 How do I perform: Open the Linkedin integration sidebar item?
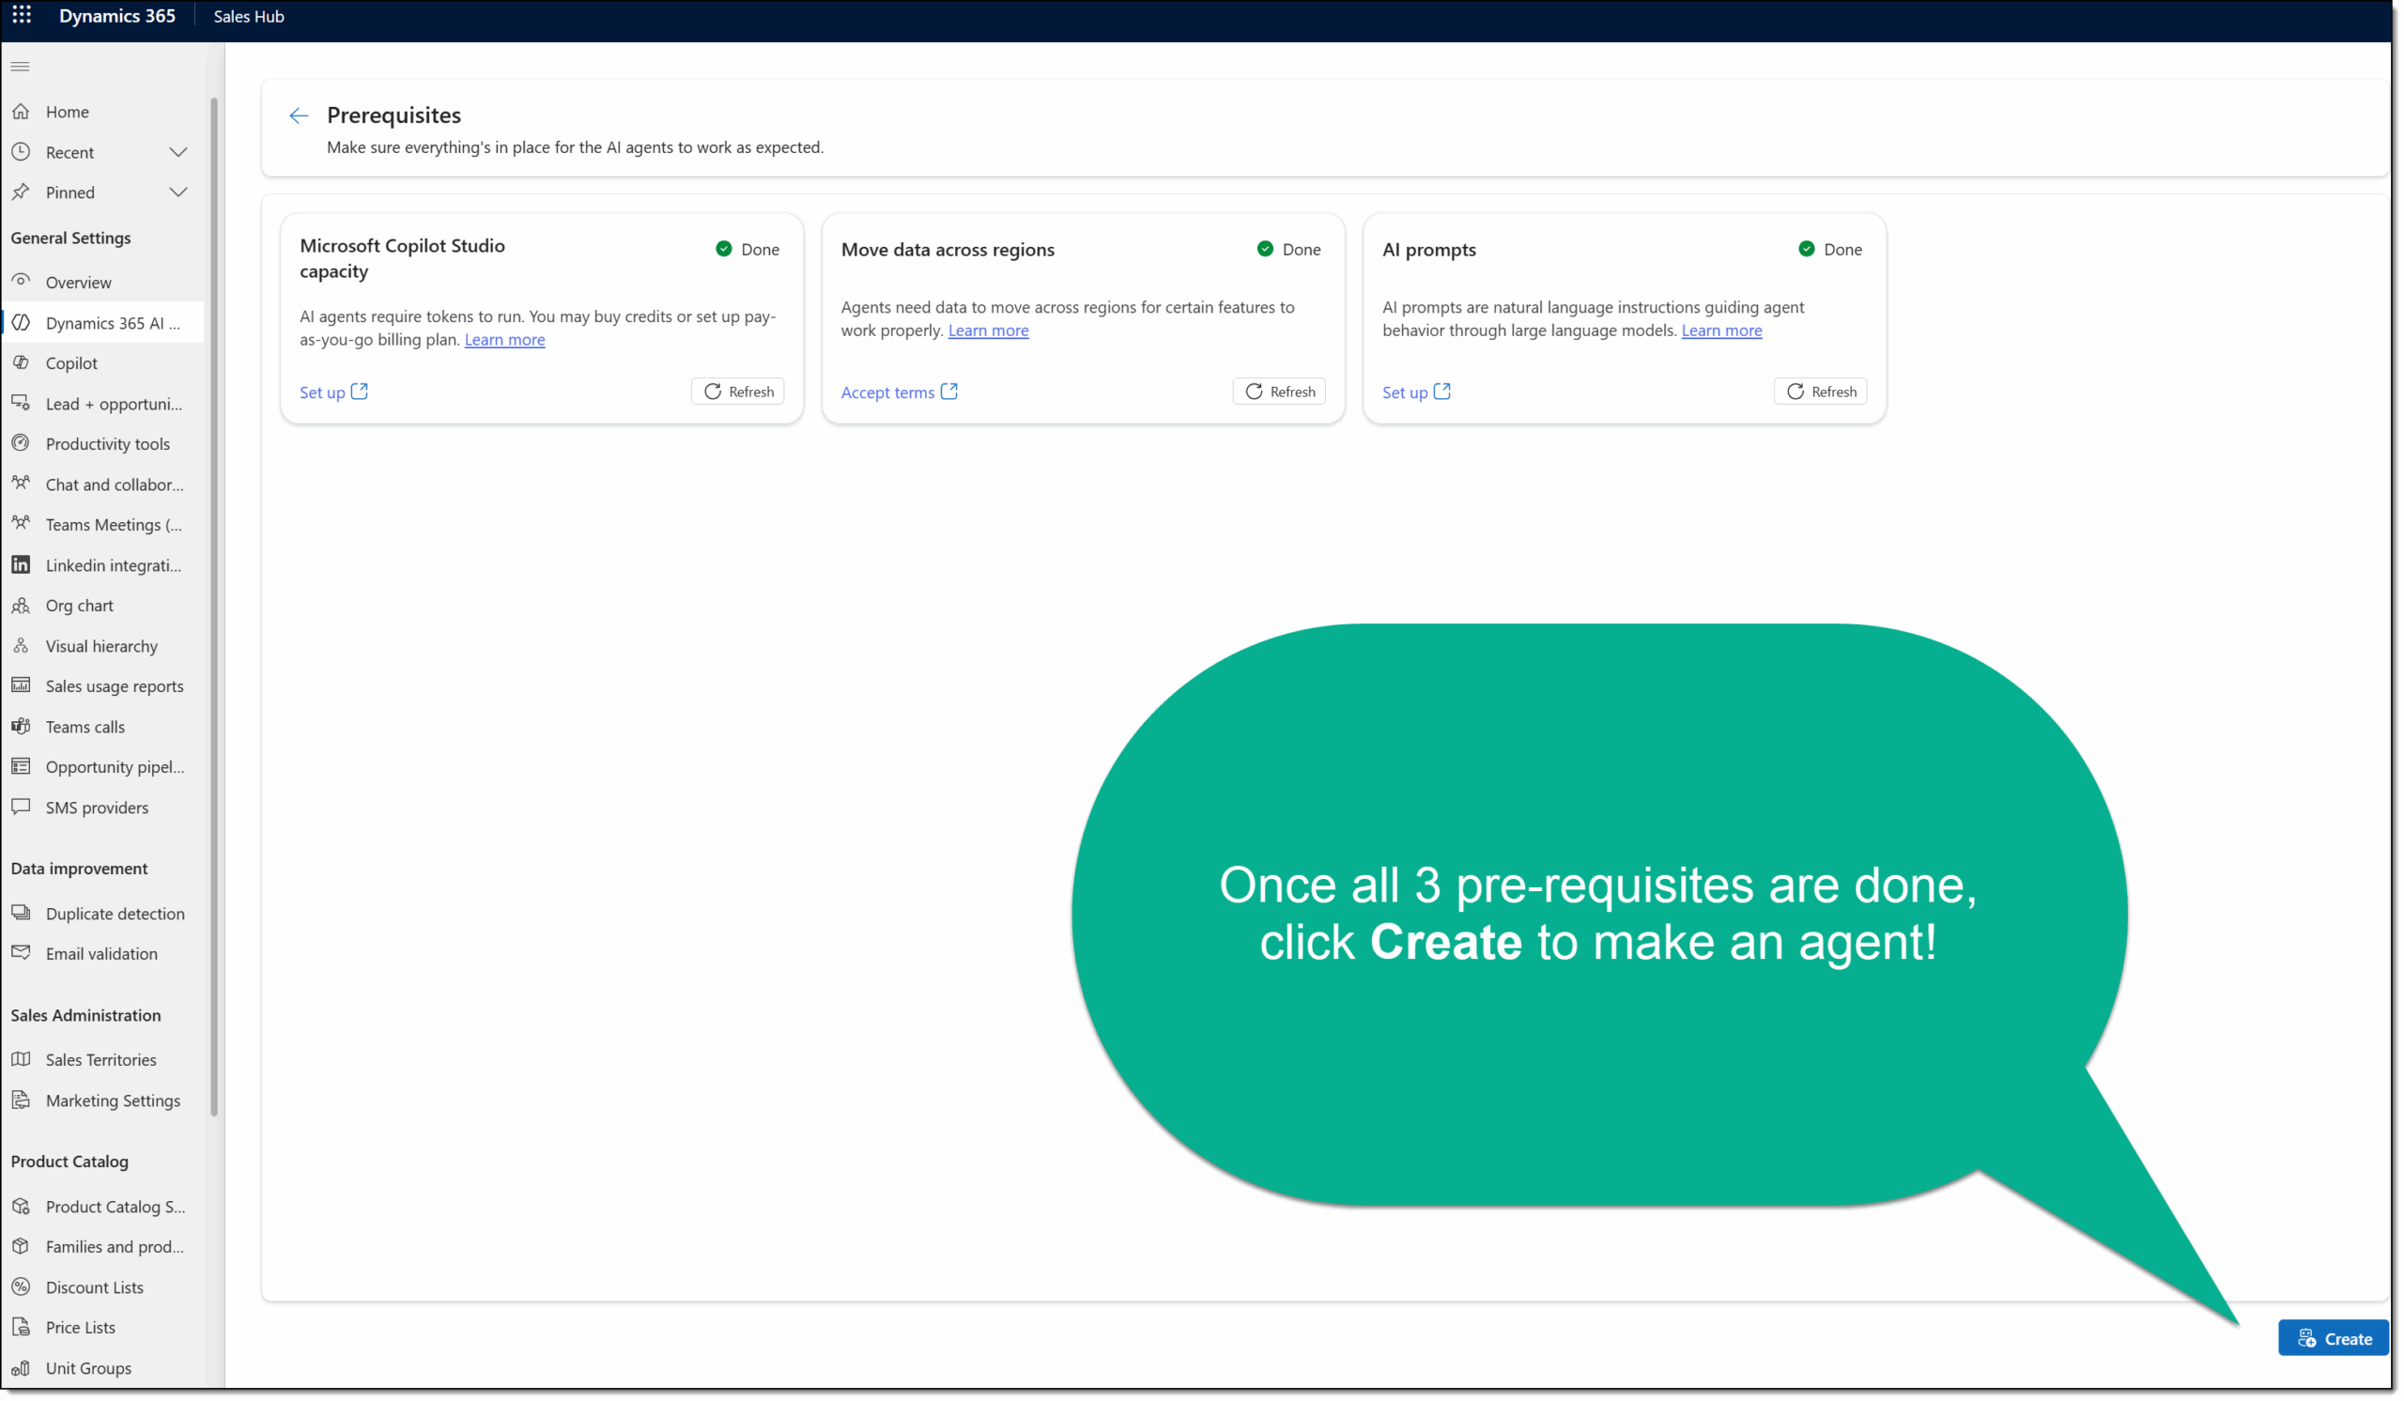click(113, 564)
